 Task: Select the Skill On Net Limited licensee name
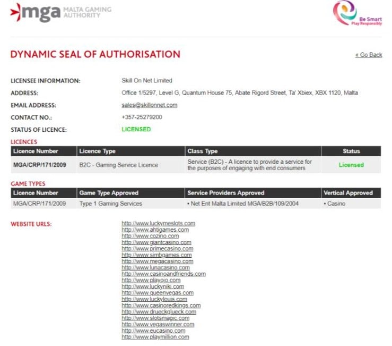click(x=147, y=80)
